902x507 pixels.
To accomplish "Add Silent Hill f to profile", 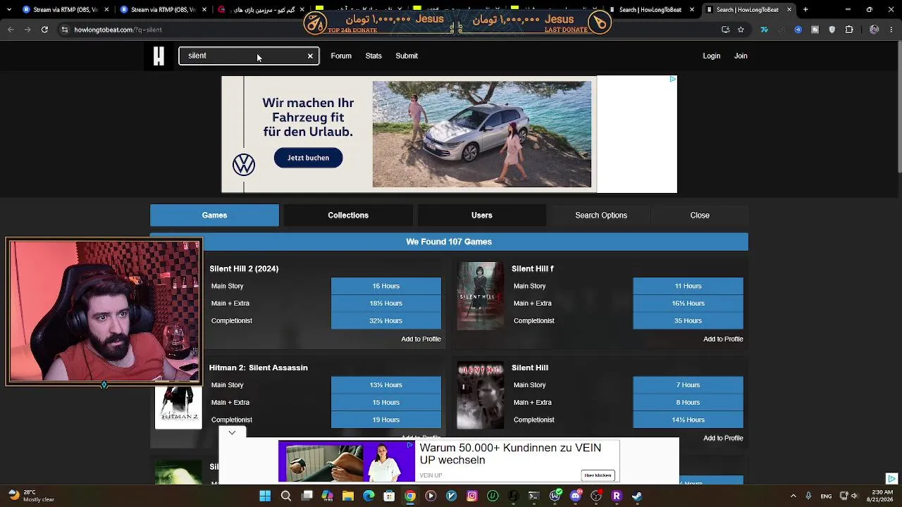I will (x=723, y=339).
